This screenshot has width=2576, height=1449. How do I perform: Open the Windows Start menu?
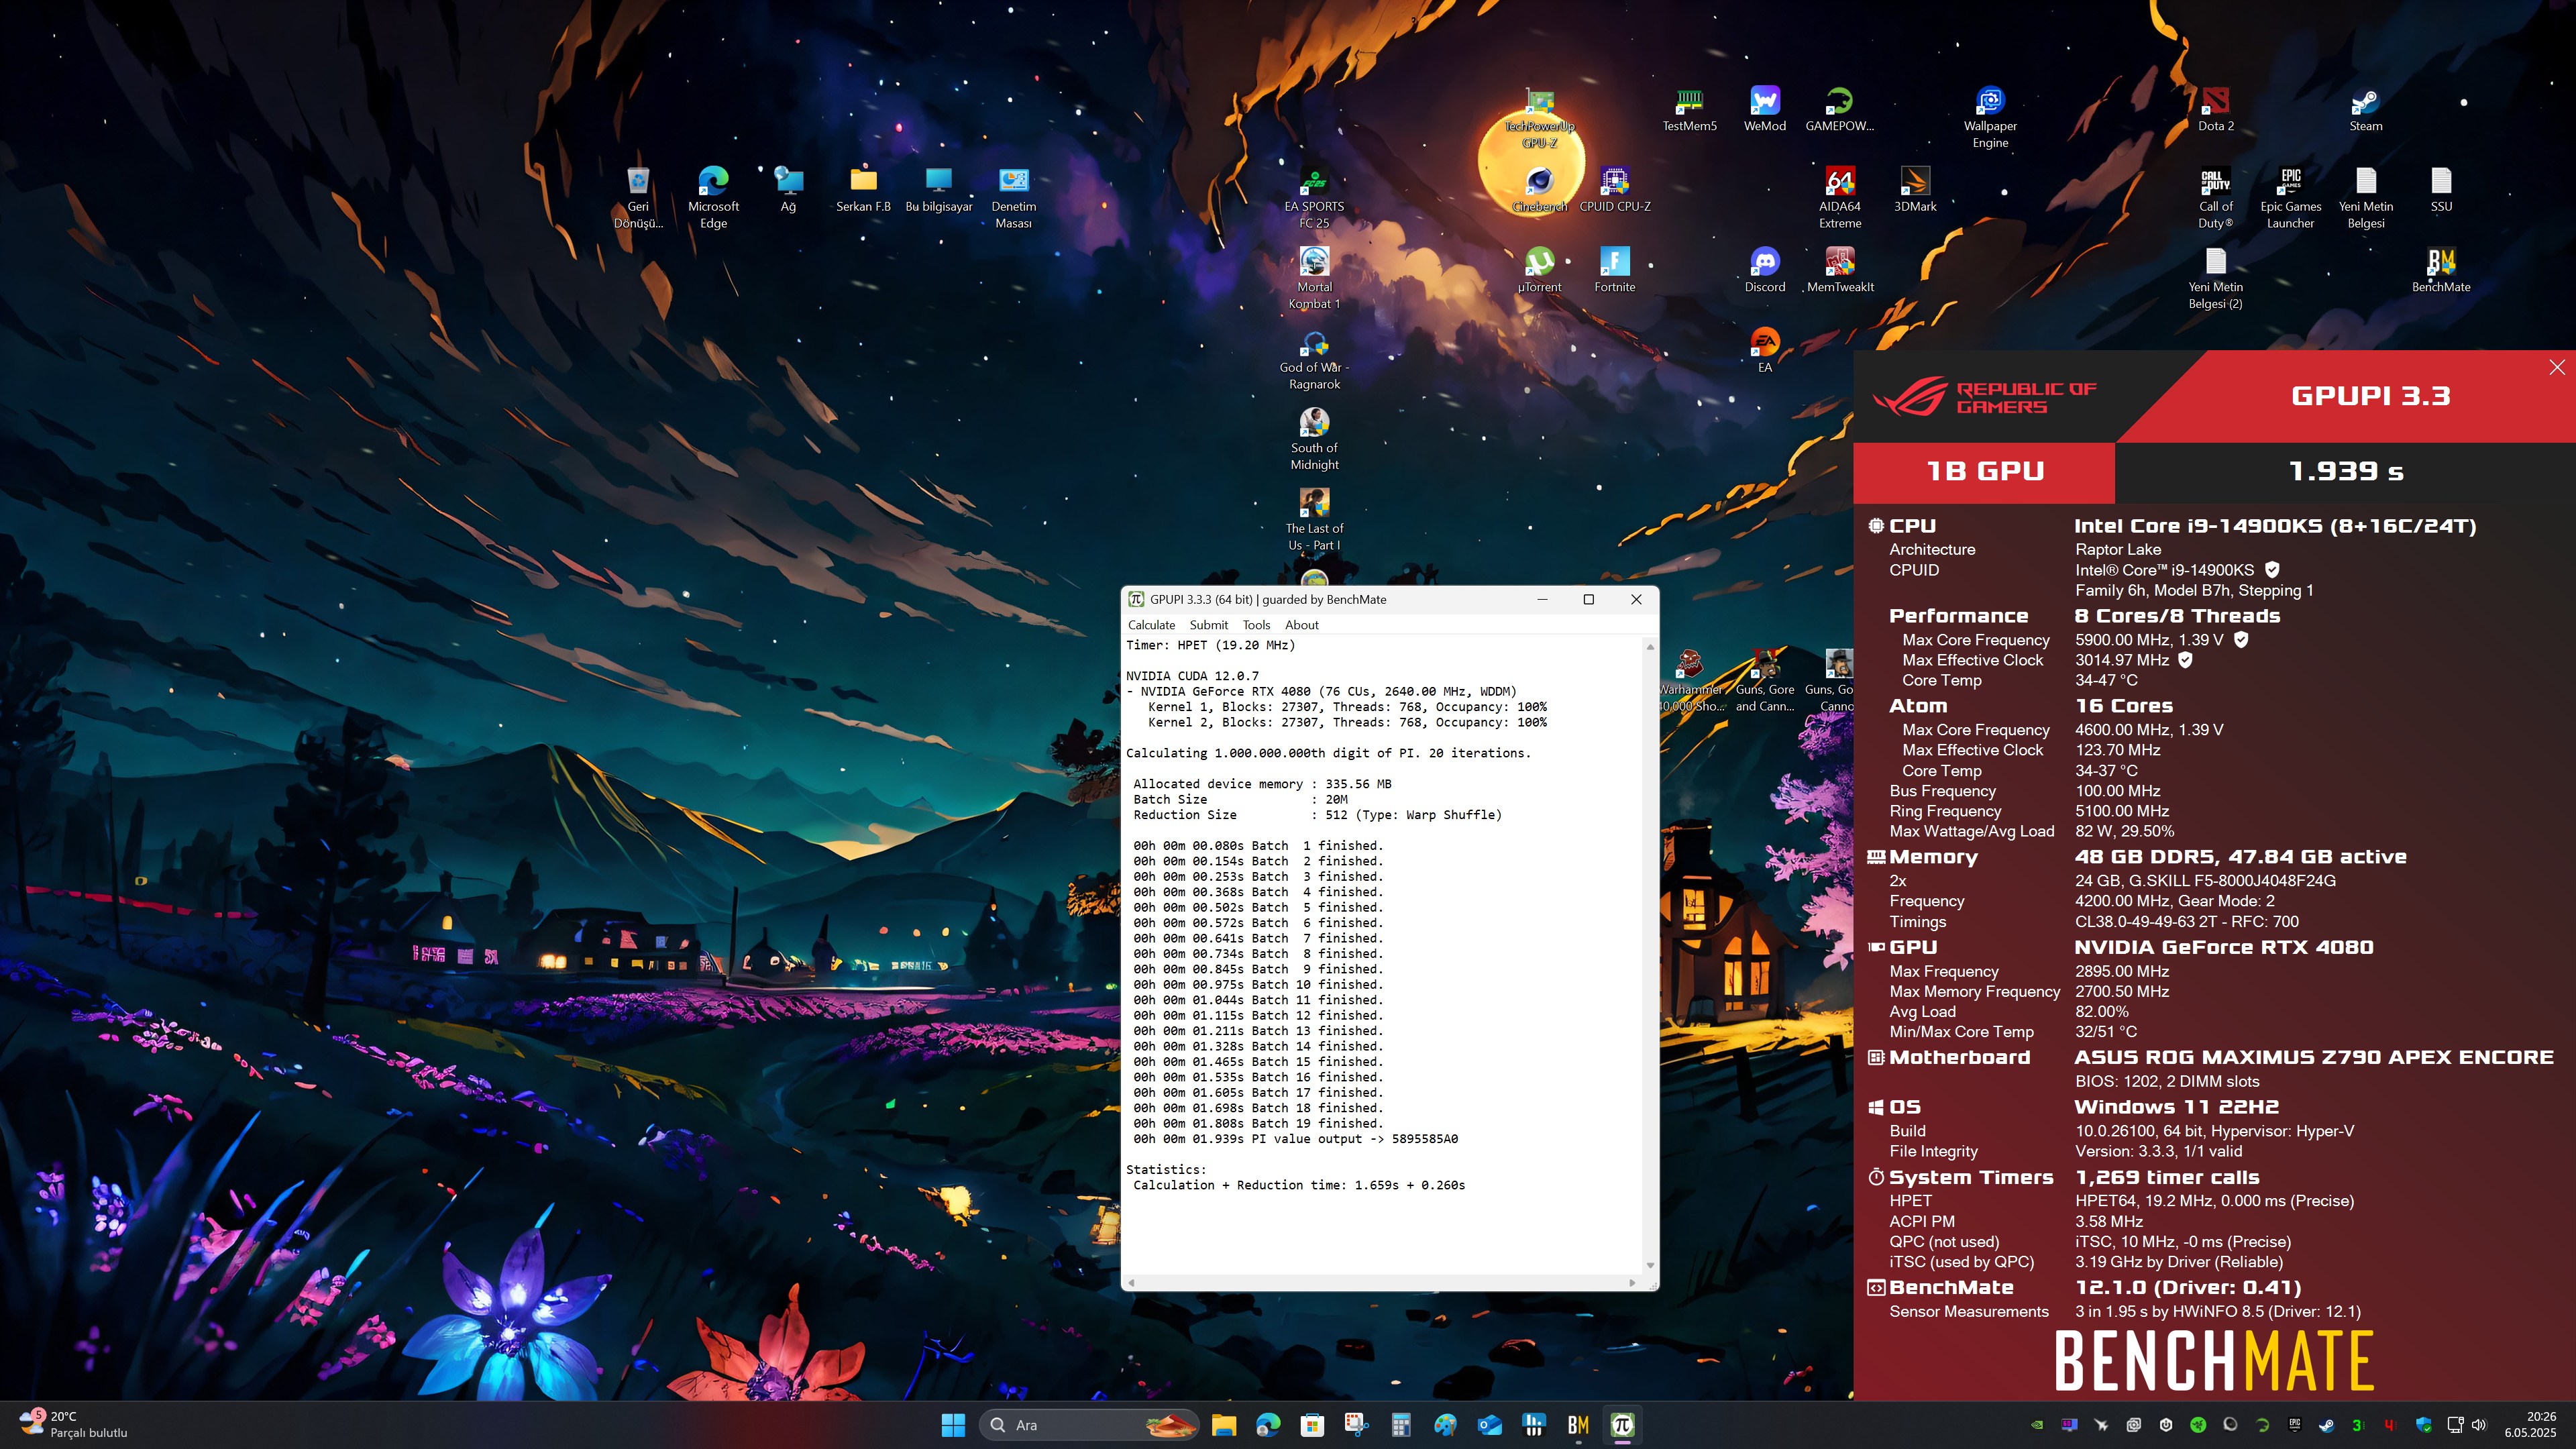[x=953, y=1425]
